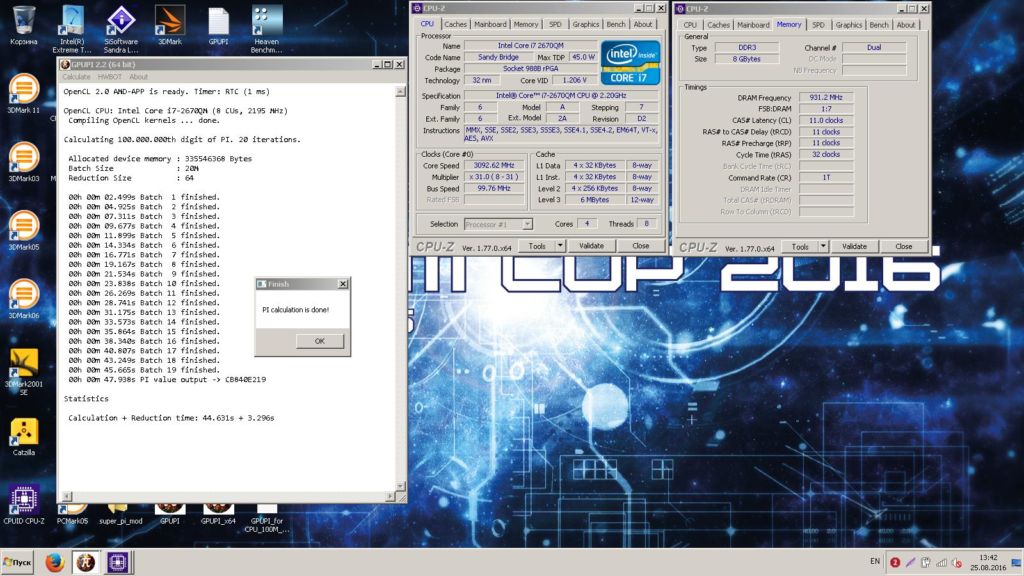Open the GPUPI_x64 desktop shortcut
The height and width of the screenshot is (576, 1024).
click(x=218, y=514)
